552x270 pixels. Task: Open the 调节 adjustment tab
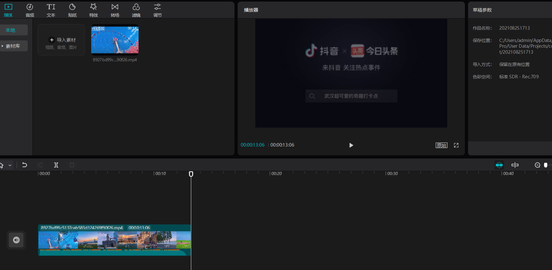click(157, 10)
